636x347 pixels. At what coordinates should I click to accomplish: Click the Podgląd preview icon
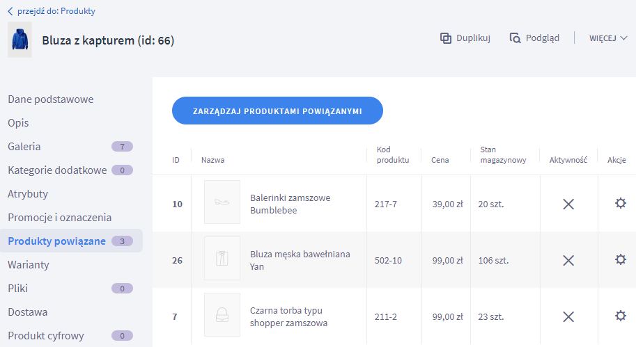point(515,38)
